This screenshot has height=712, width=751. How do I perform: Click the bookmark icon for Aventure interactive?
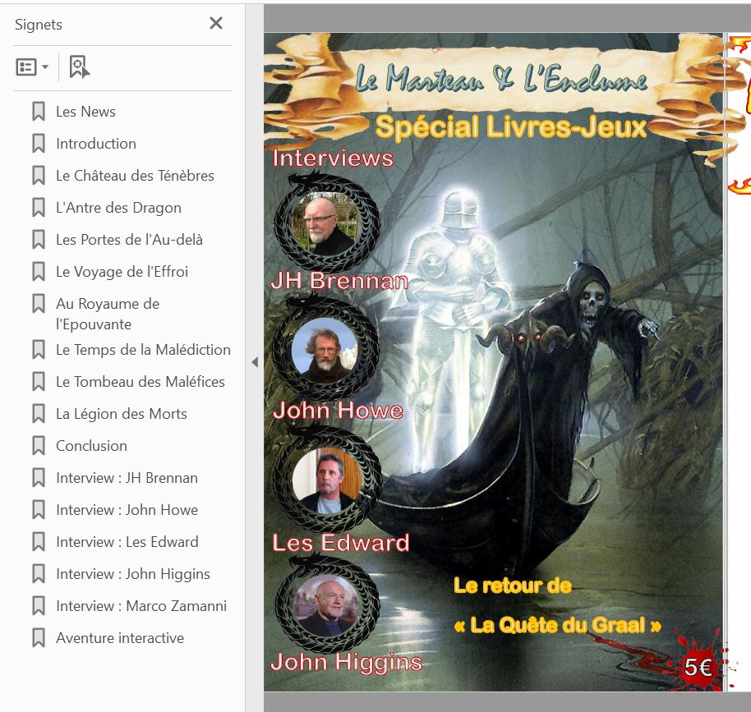click(39, 638)
